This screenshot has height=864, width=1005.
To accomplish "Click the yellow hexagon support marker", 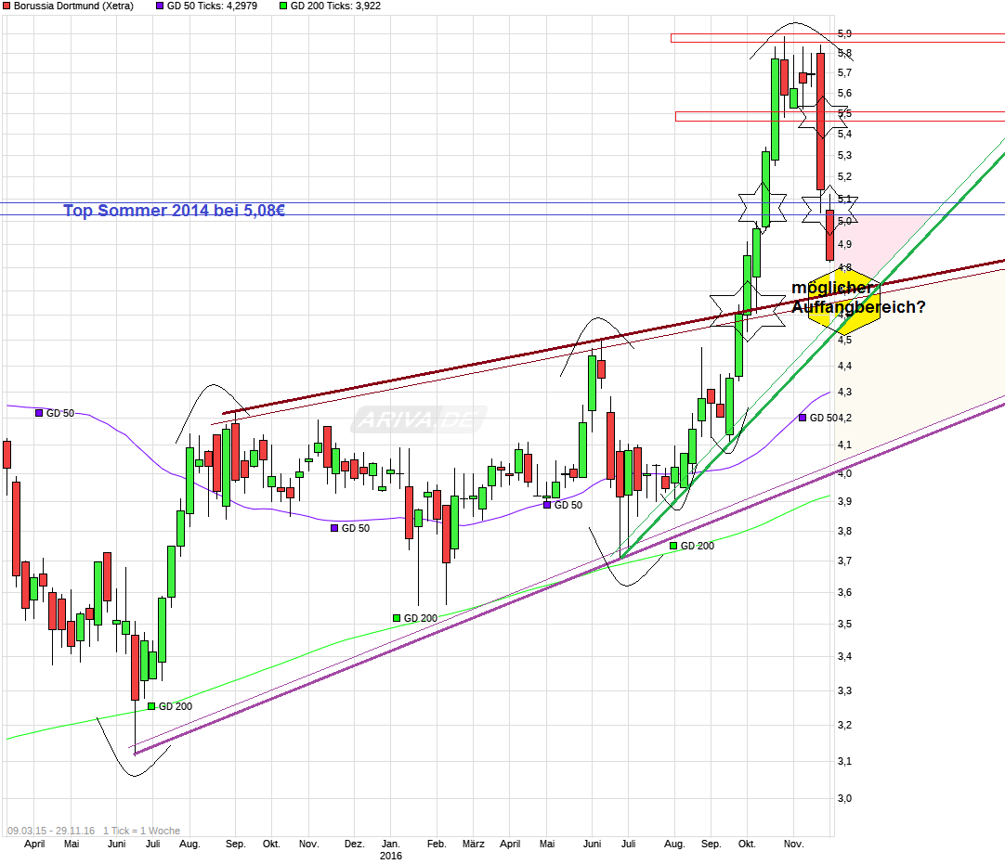I will point(844,301).
